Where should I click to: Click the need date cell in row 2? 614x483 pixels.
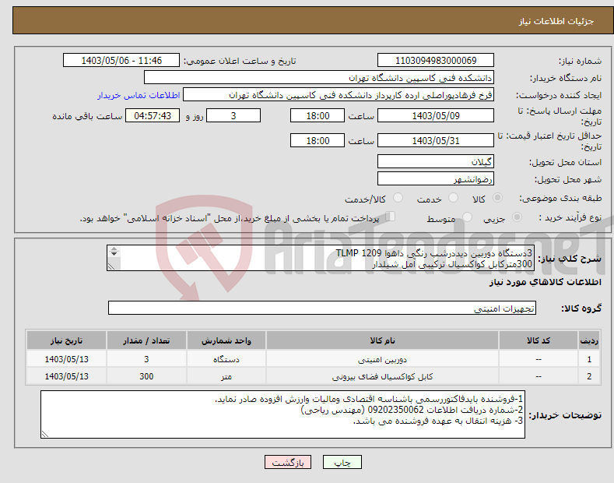[67, 376]
